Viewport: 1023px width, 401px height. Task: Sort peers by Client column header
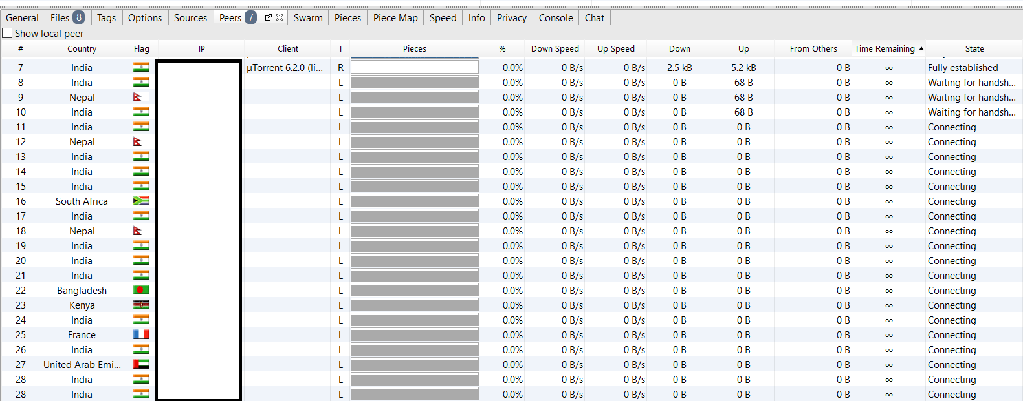point(288,48)
